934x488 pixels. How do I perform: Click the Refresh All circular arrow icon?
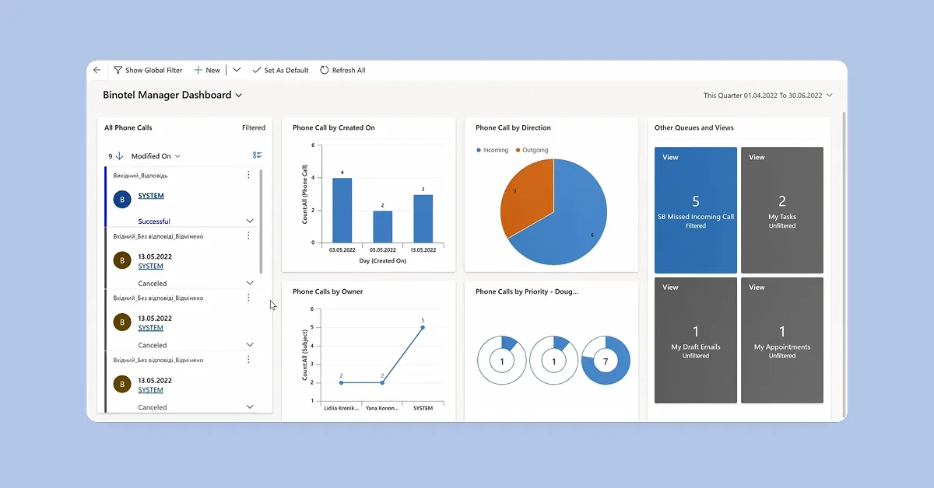324,70
